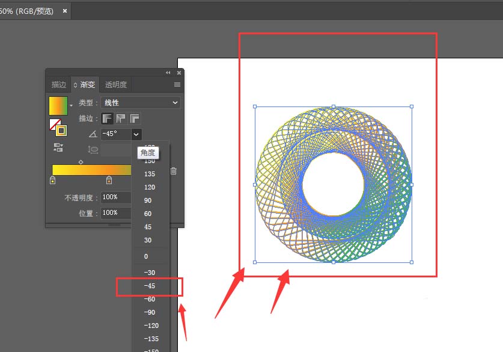Close the document tab RGB/预览
Viewport: 503px width, 352px height.
(65, 11)
